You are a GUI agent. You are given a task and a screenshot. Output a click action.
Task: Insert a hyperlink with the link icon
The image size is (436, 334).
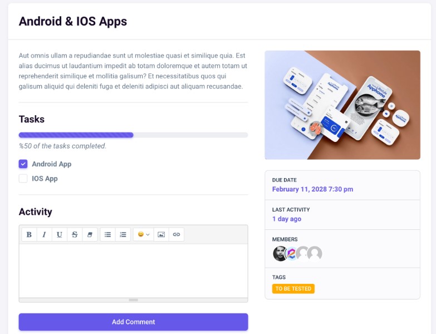(177, 234)
